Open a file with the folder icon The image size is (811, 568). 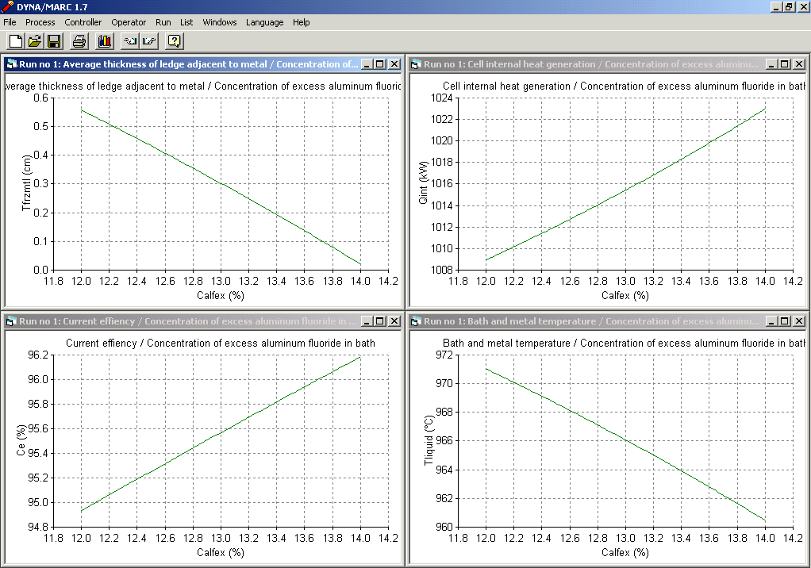tap(34, 41)
